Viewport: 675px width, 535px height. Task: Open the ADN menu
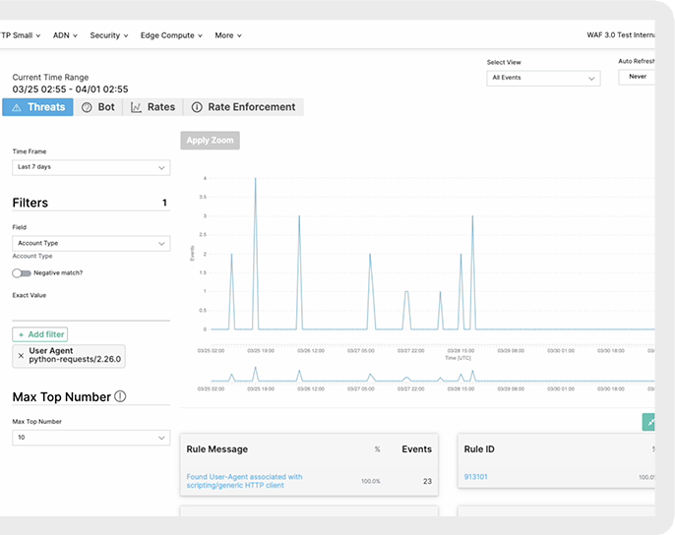tap(65, 35)
